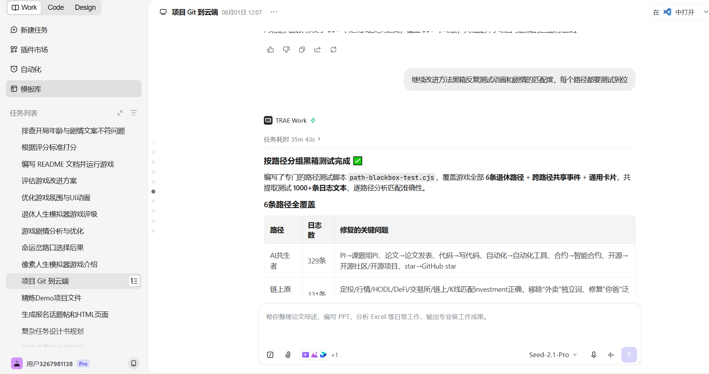This screenshot has width=709, height=374.
Task: Click the thumbs-down feedback icon
Action: pos(286,50)
